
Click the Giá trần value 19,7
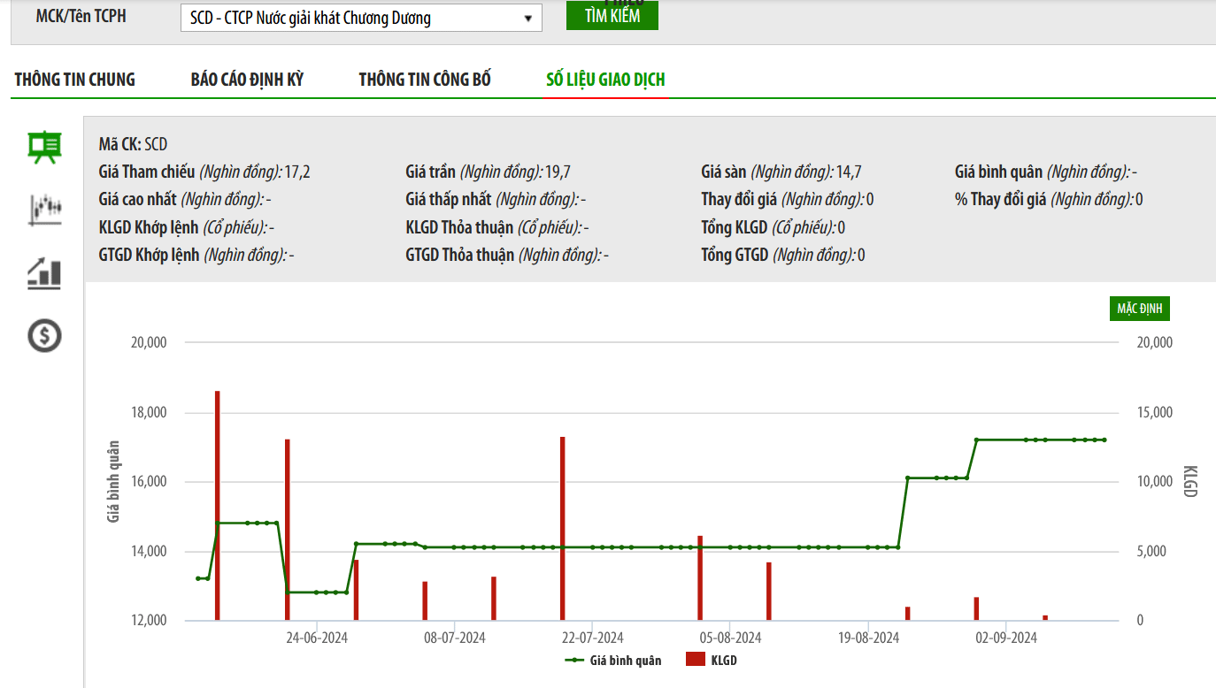pyautogui.click(x=558, y=172)
